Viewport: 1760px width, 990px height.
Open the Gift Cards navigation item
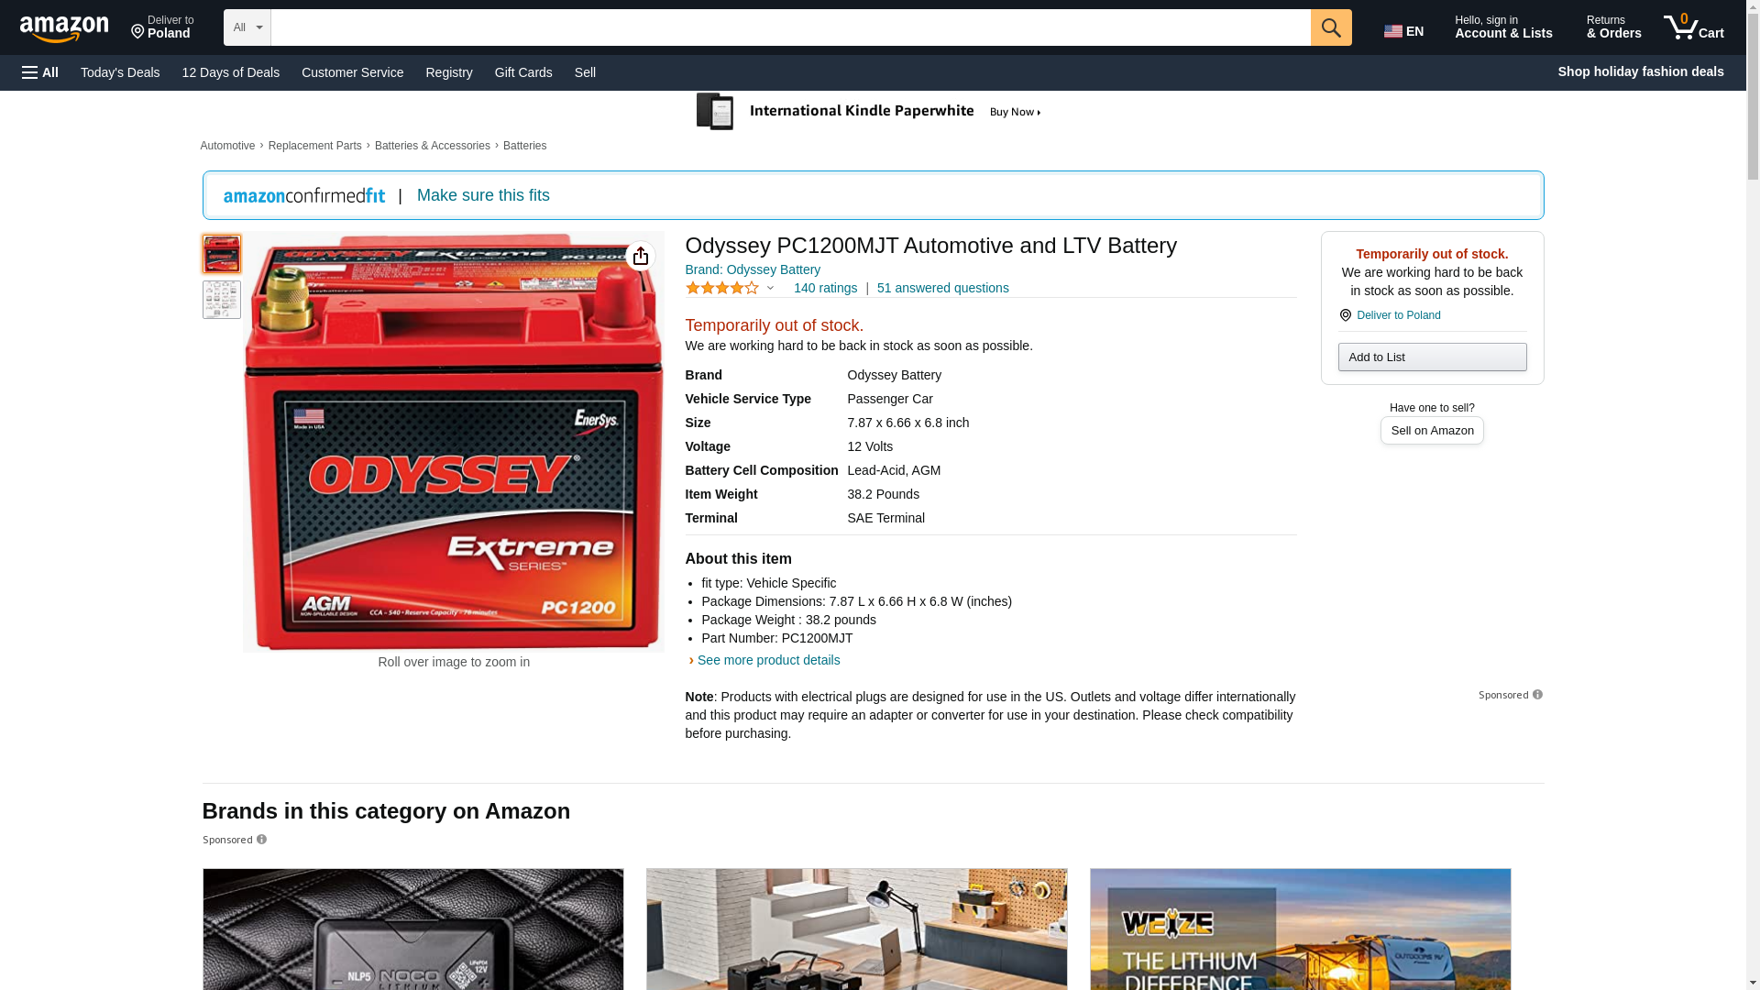tap(523, 72)
